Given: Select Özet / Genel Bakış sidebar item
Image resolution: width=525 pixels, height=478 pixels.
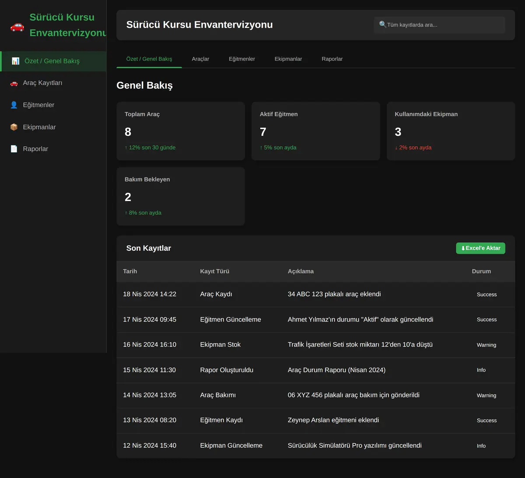Looking at the screenshot, I should coord(53,61).
